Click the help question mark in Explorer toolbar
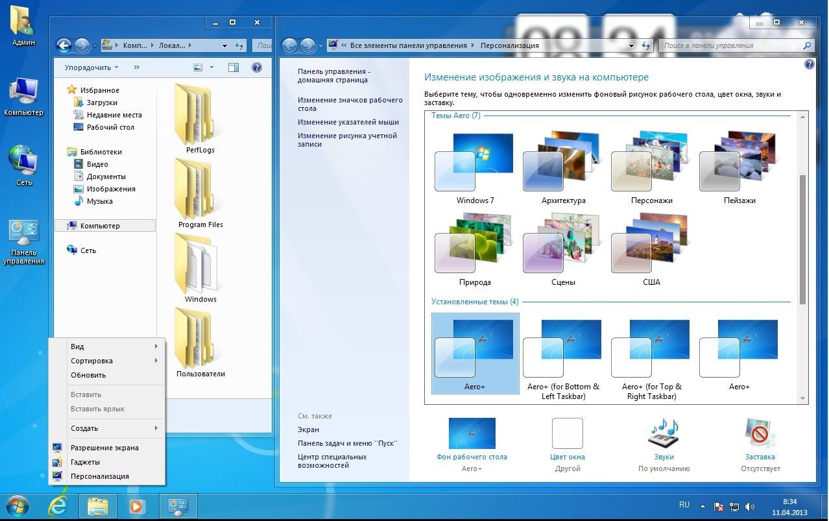 (256, 67)
